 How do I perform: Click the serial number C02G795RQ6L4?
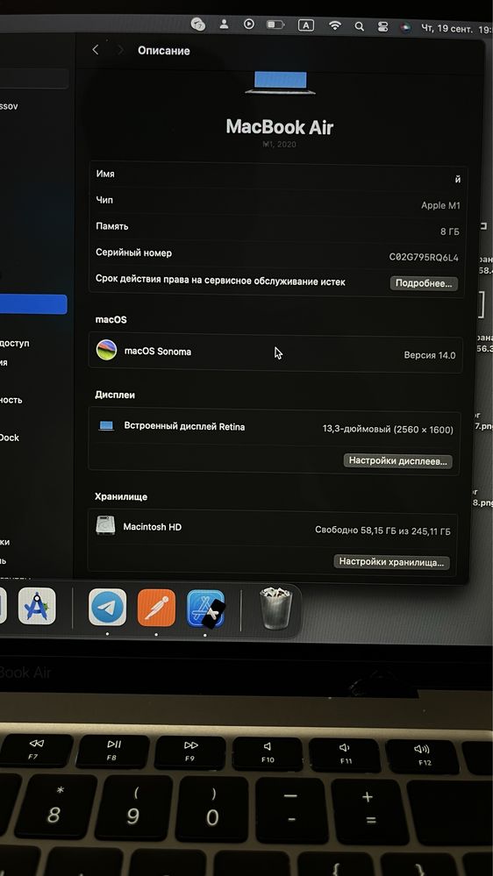pos(424,258)
